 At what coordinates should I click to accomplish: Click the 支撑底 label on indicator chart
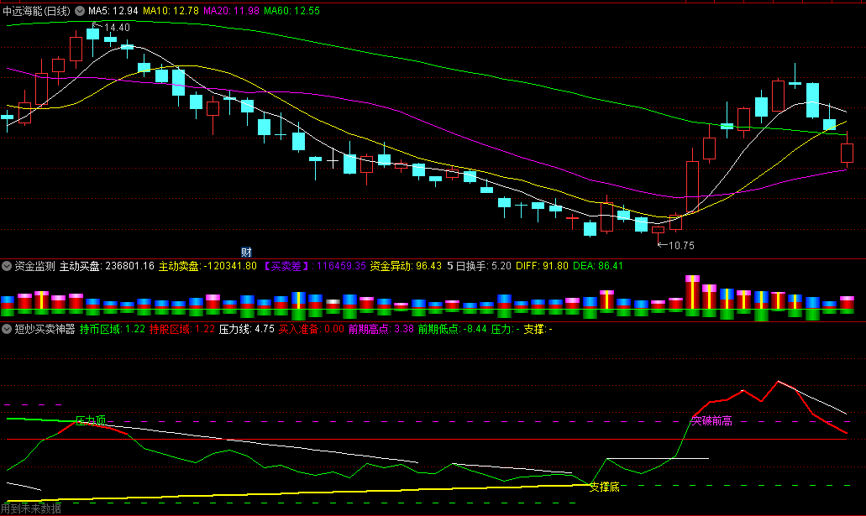[x=604, y=487]
